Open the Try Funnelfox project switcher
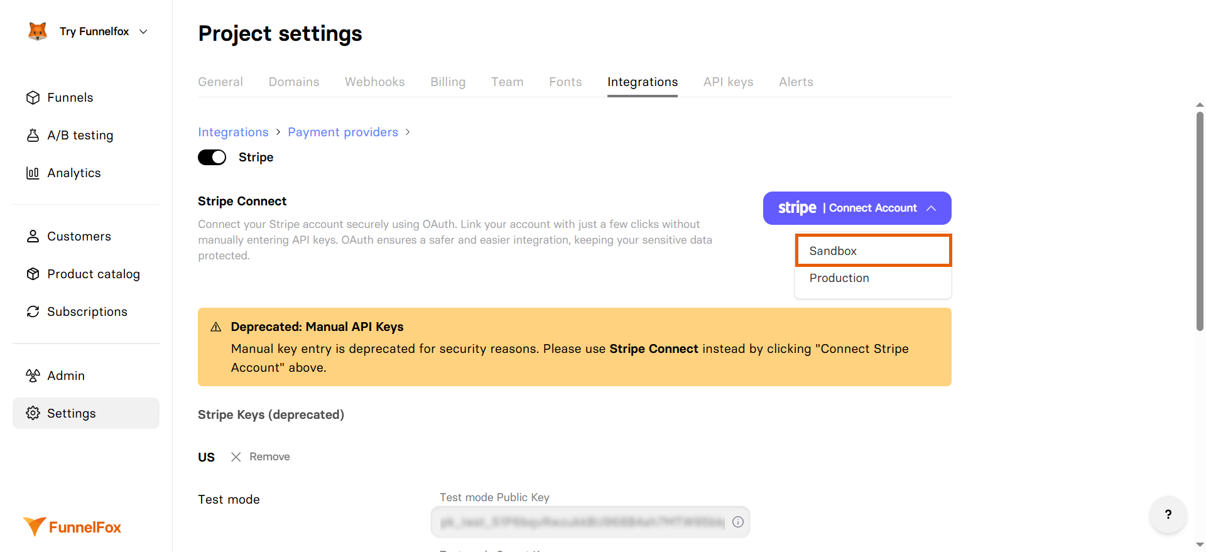This screenshot has height=552, width=1206. [x=94, y=31]
